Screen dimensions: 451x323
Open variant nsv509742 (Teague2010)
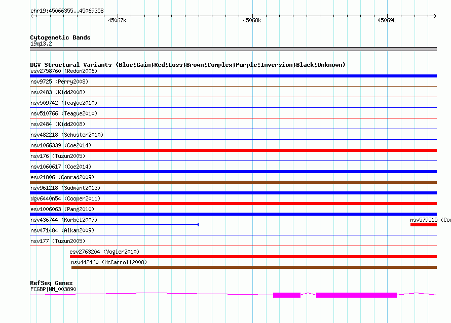[64, 103]
